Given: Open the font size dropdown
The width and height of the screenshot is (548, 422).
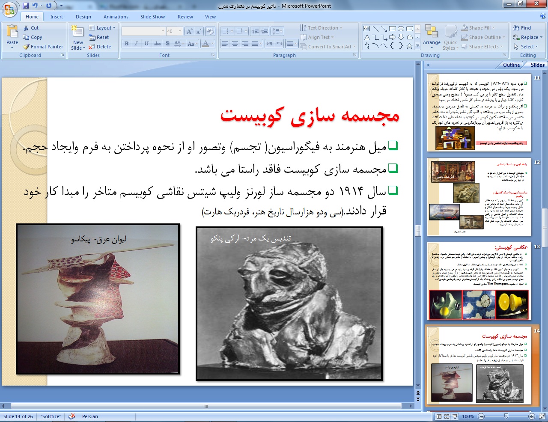Looking at the screenshot, I should point(180,31).
